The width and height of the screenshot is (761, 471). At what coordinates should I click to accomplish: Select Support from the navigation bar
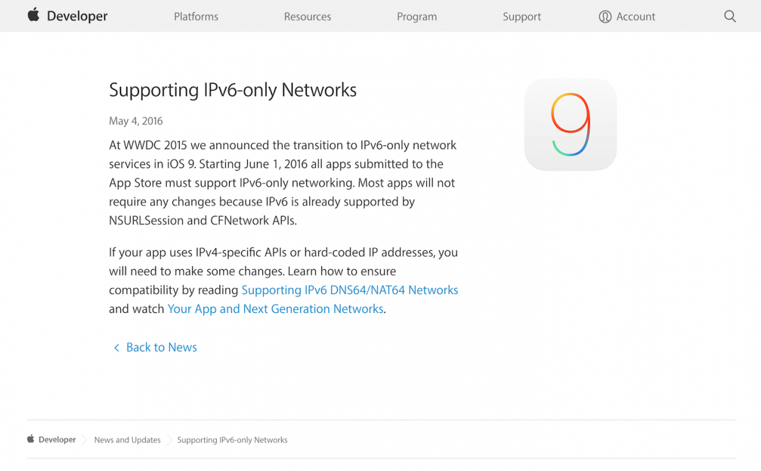(521, 17)
